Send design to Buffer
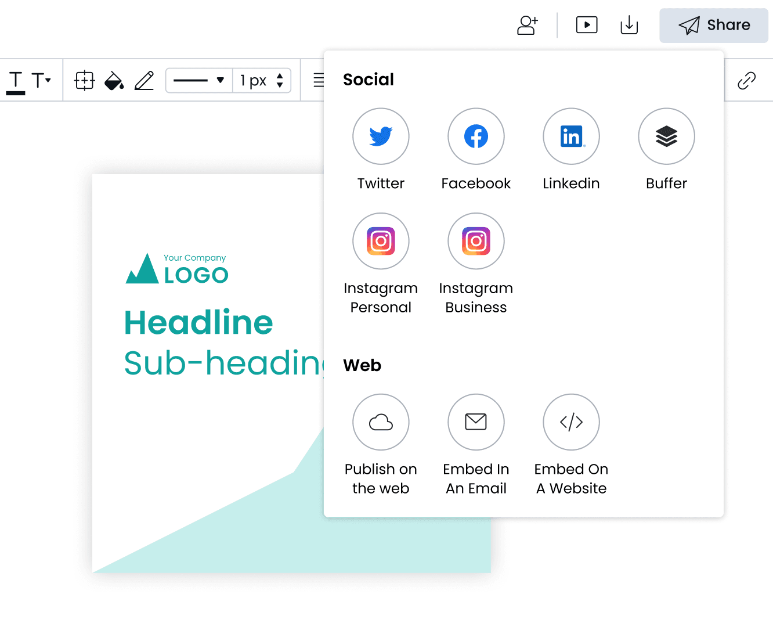This screenshot has height=641, width=773. click(666, 136)
